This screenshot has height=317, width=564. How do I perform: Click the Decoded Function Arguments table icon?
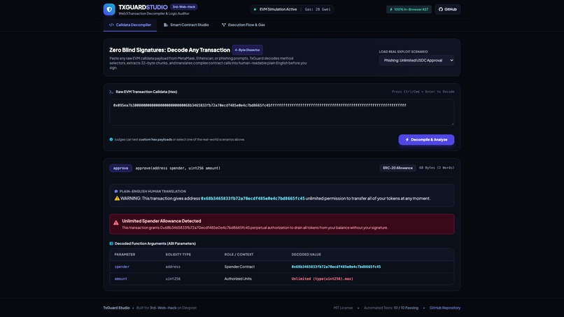click(x=111, y=244)
